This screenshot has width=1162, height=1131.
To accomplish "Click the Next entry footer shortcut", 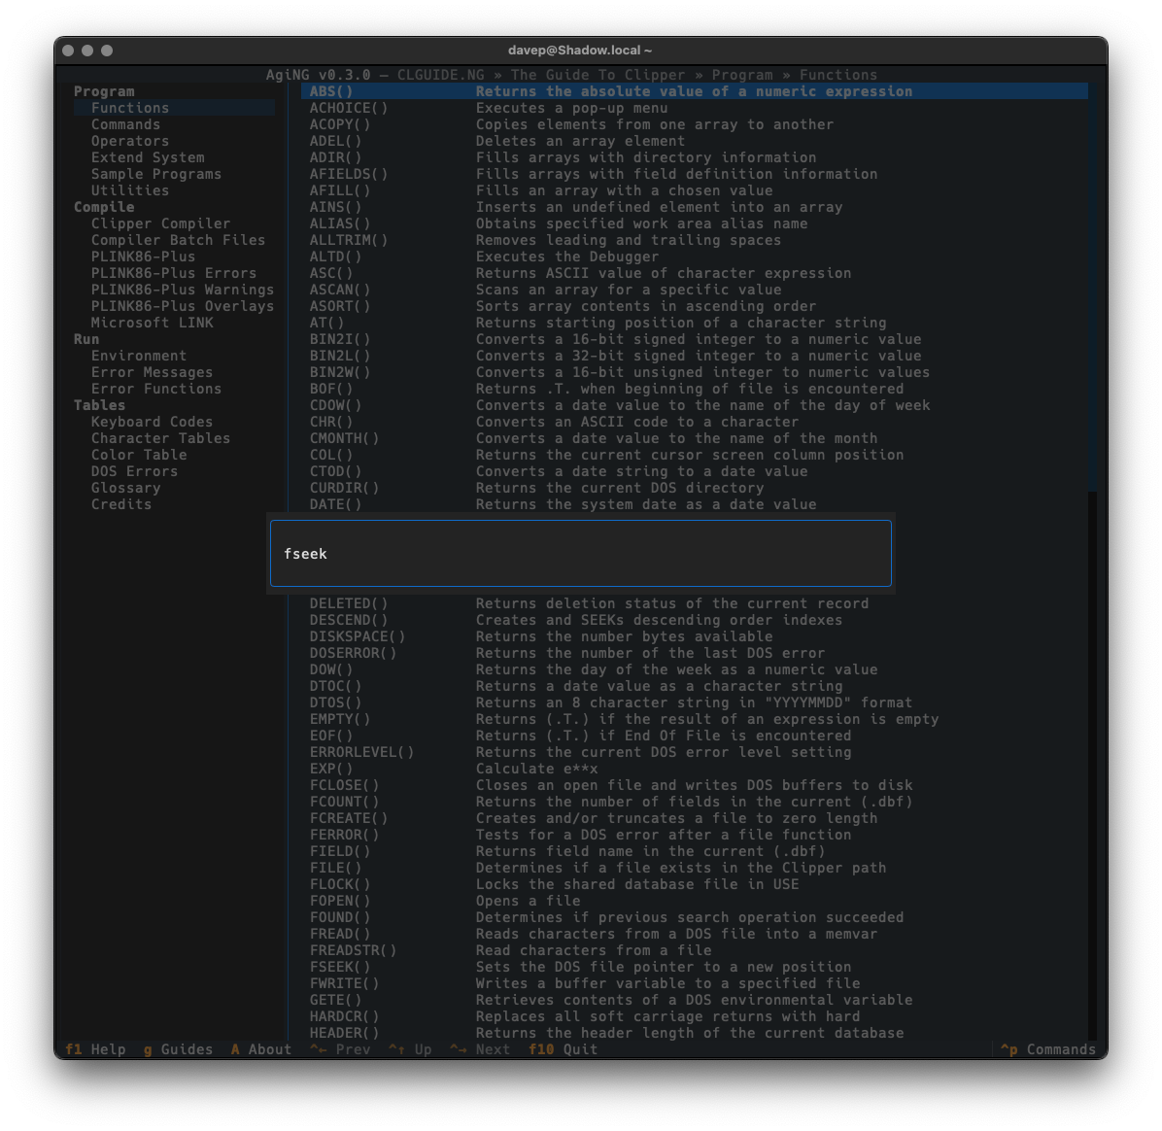I will point(480,1049).
